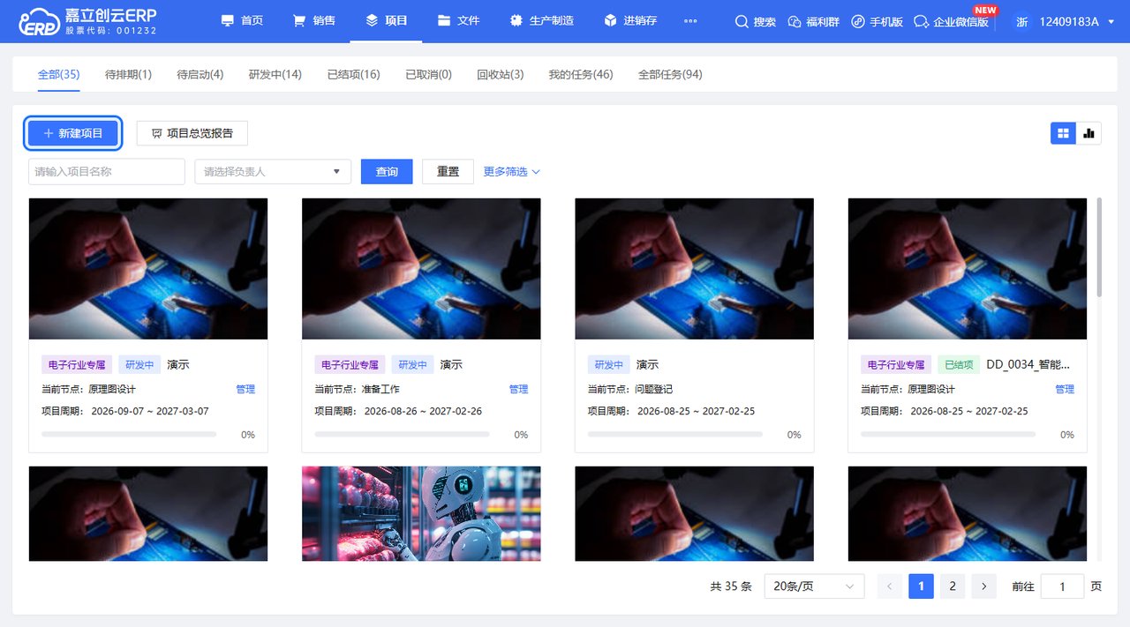Viewport: 1130px width, 627px height.
Task: Open the 搜索 search tool
Action: click(x=756, y=21)
